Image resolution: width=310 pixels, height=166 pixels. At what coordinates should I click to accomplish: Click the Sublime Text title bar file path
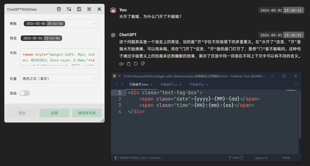(195, 76)
